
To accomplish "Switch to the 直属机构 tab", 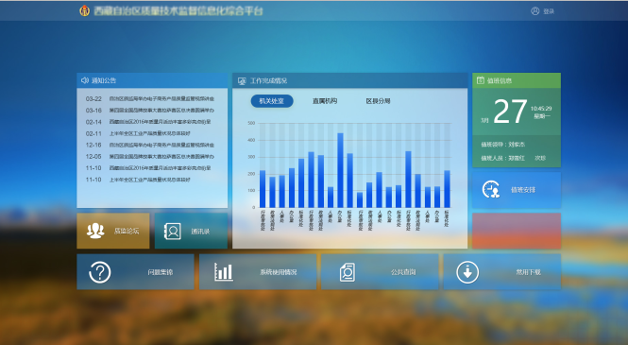I will (x=325, y=101).
